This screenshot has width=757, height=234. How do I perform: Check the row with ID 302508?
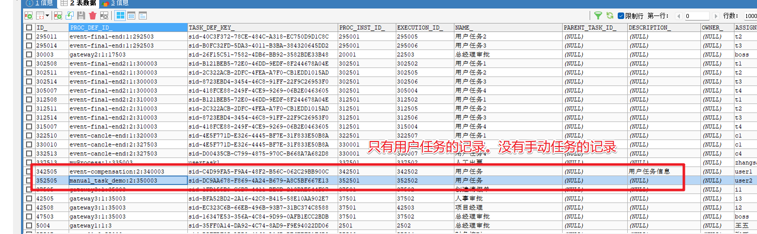pyautogui.click(x=29, y=63)
